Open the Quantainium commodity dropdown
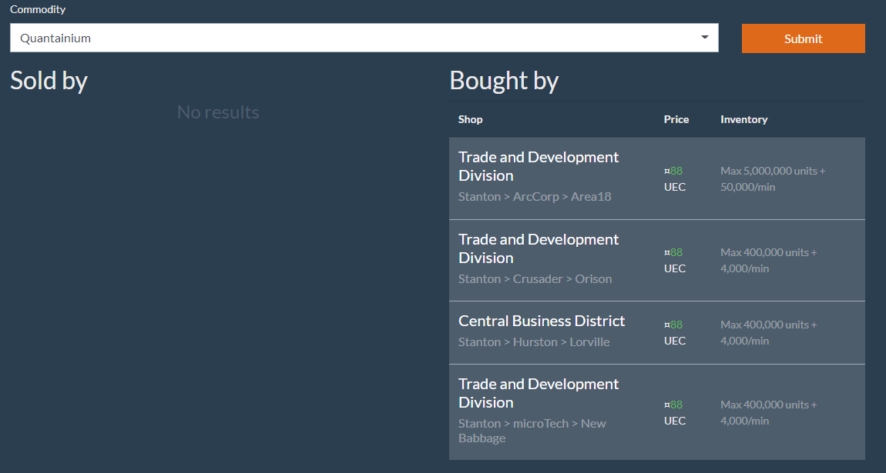886x473 pixels. click(x=362, y=38)
